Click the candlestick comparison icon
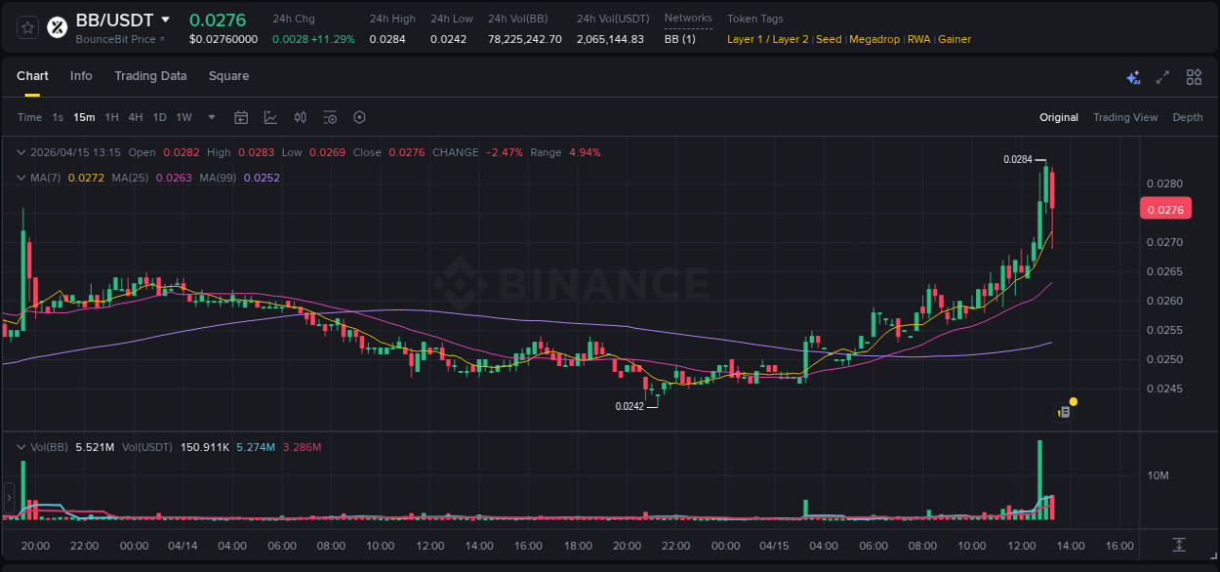 pos(300,117)
